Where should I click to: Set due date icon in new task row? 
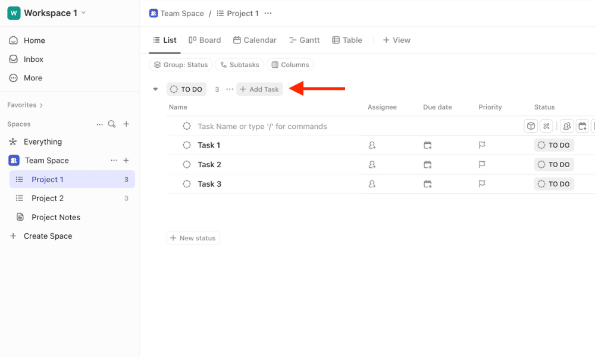point(583,126)
